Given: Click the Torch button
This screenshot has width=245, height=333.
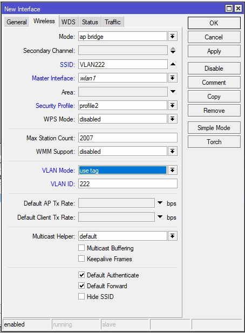Looking at the screenshot, I should pos(214,141).
